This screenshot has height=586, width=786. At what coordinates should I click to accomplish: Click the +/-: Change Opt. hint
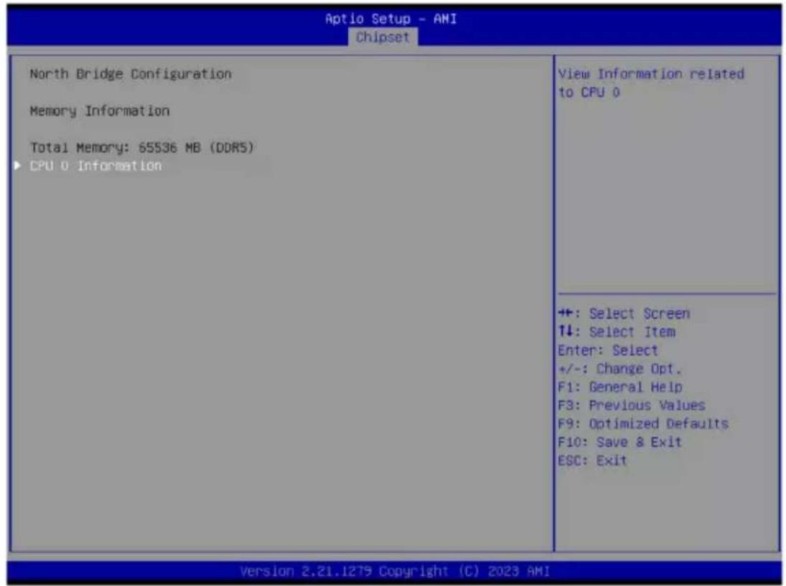(x=620, y=369)
